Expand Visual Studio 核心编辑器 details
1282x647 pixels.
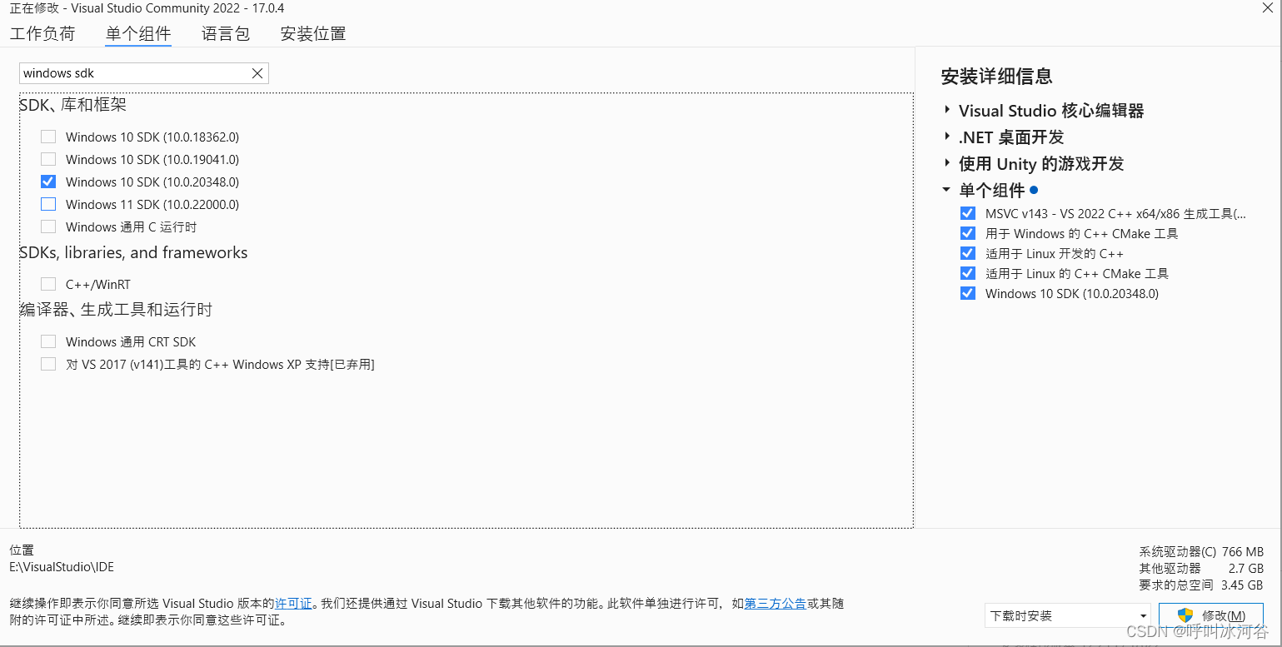947,110
